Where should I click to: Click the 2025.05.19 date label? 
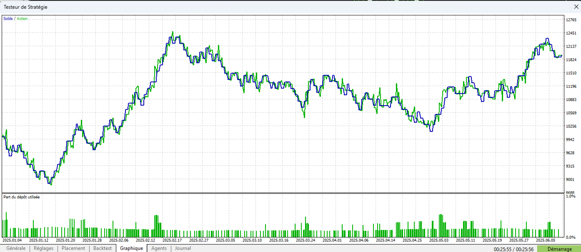coord(492,240)
